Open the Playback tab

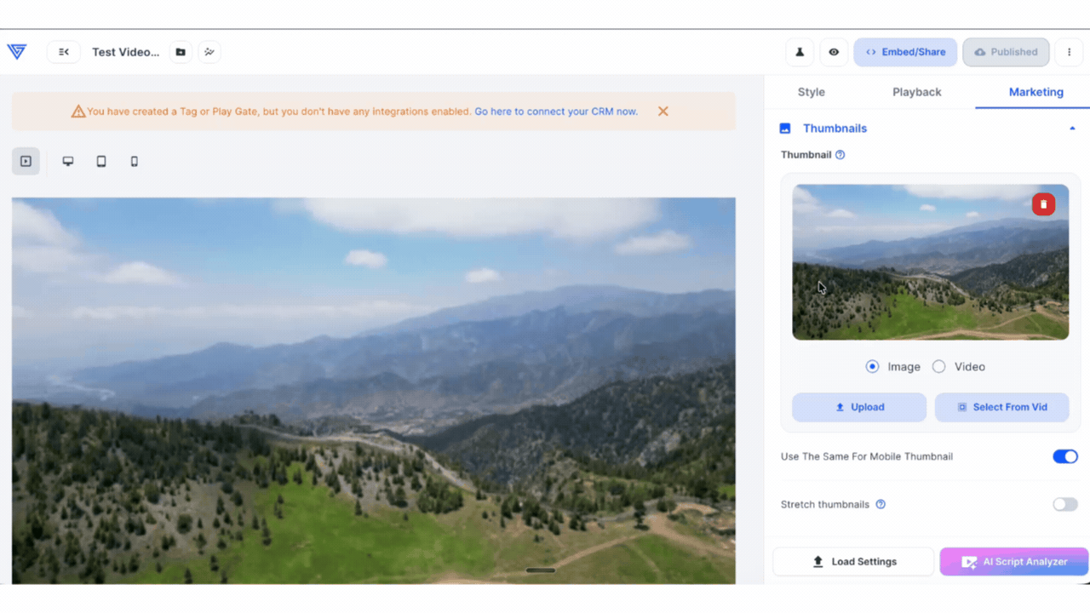click(x=916, y=92)
